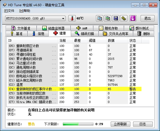Select the (C7) Ultra DMA CRC 错误计数 row
This screenshot has width=160, height=131.
pyautogui.click(x=75, y=102)
